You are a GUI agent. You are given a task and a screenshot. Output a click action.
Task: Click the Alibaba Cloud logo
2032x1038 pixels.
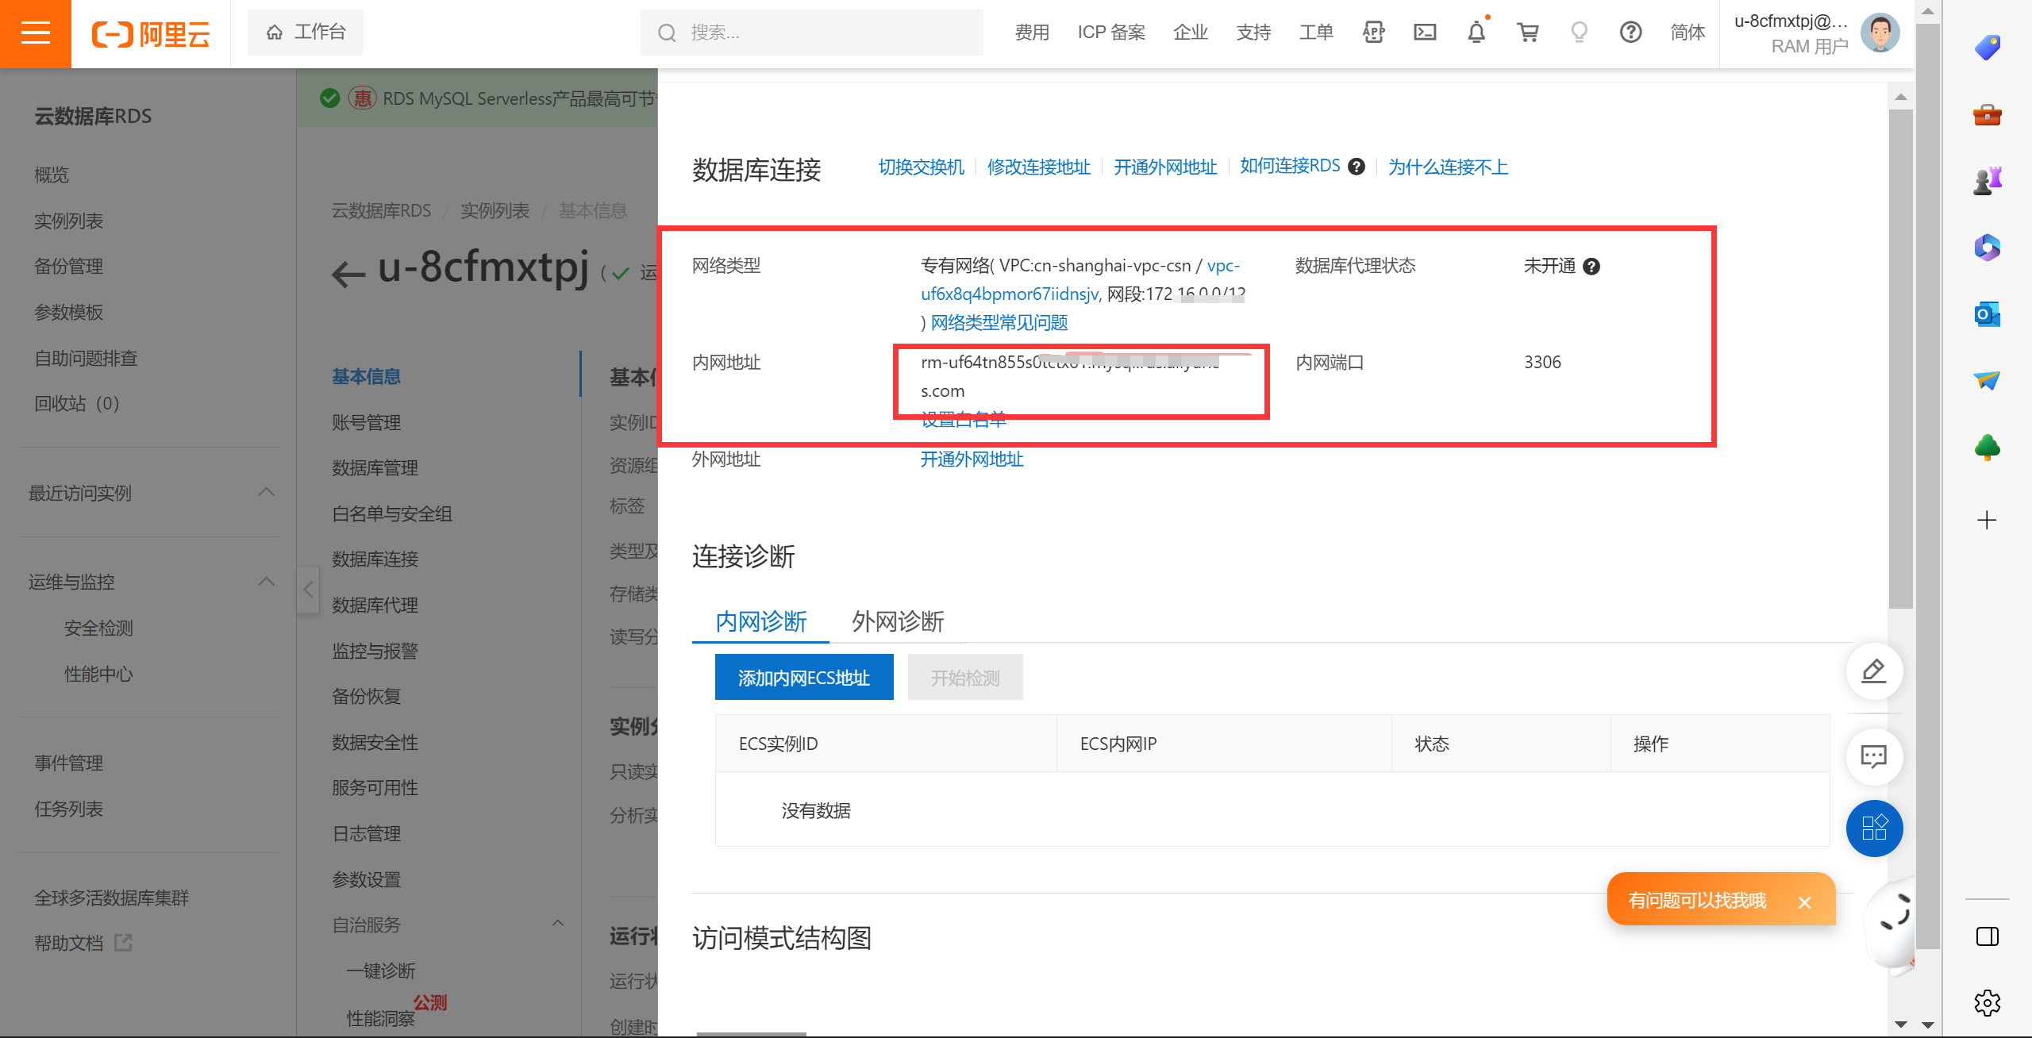[151, 33]
